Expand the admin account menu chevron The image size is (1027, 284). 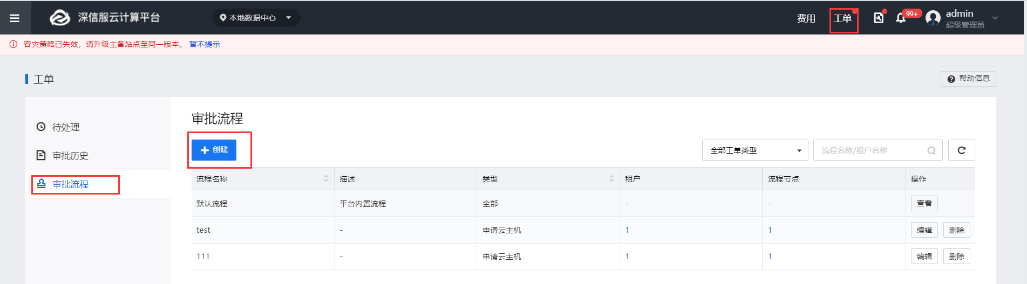(x=995, y=18)
